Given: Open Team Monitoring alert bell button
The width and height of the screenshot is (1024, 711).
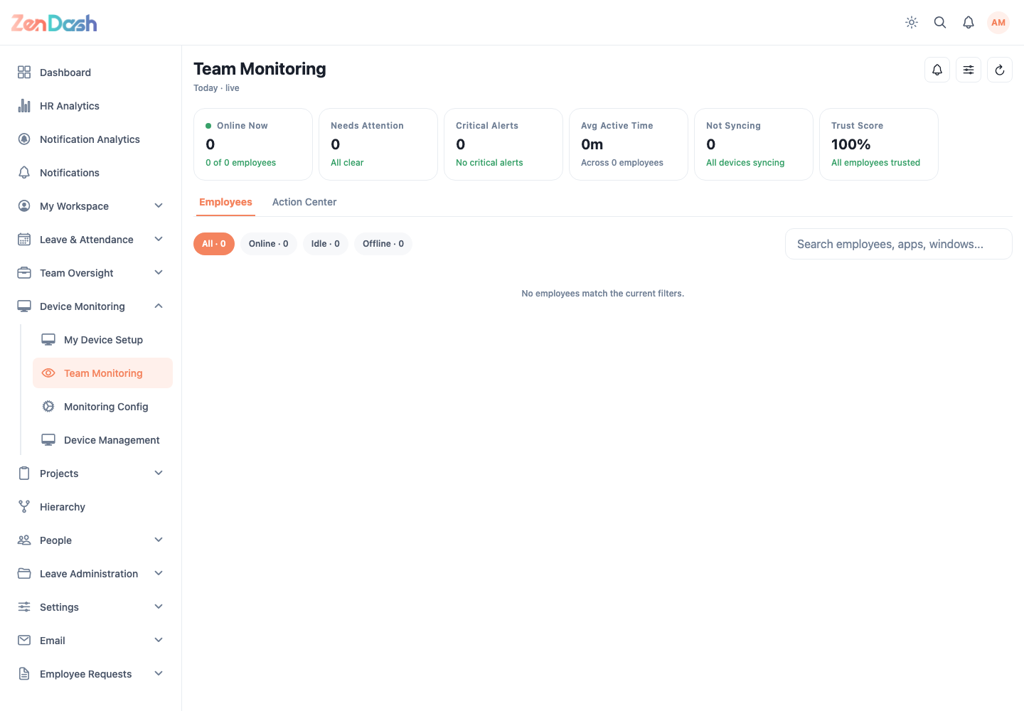Looking at the screenshot, I should pos(937,70).
